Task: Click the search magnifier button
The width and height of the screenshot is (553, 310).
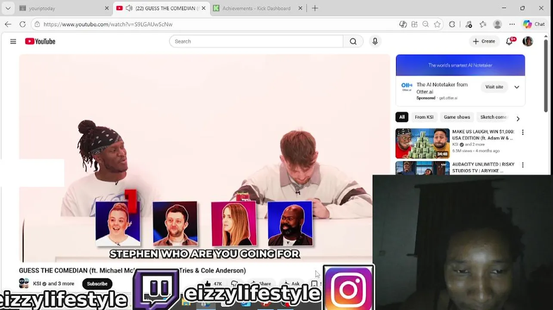Action: (x=353, y=41)
